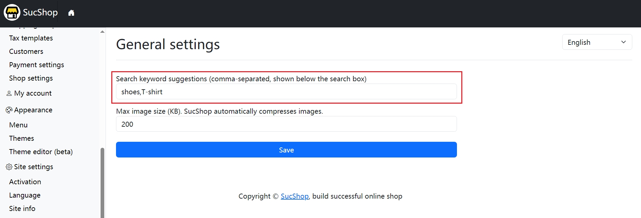The image size is (641, 218).
Task: Open Customers in sidebar
Action: (x=26, y=51)
